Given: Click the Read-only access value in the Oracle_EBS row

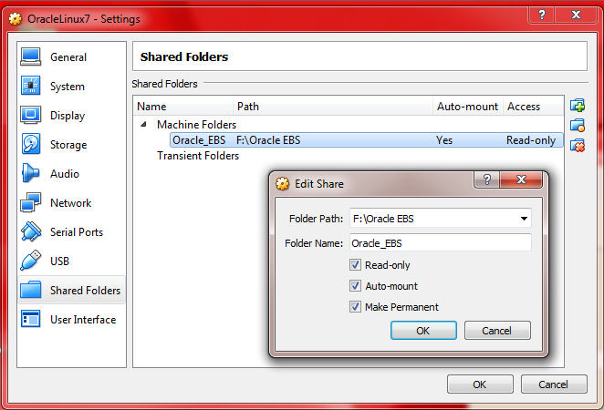Looking at the screenshot, I should pyautogui.click(x=531, y=140).
